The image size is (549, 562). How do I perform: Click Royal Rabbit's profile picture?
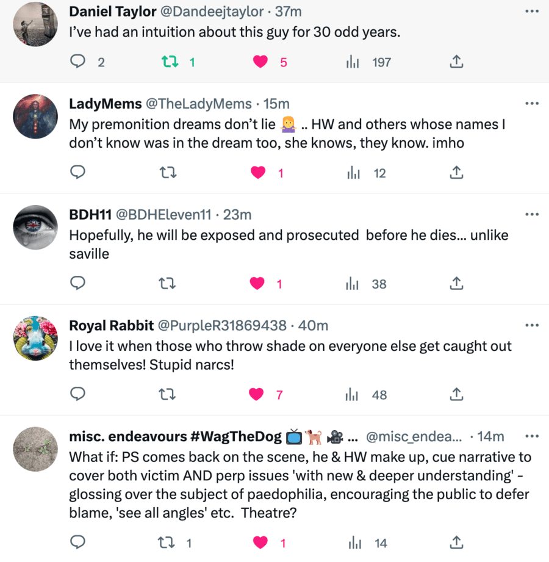(35, 338)
